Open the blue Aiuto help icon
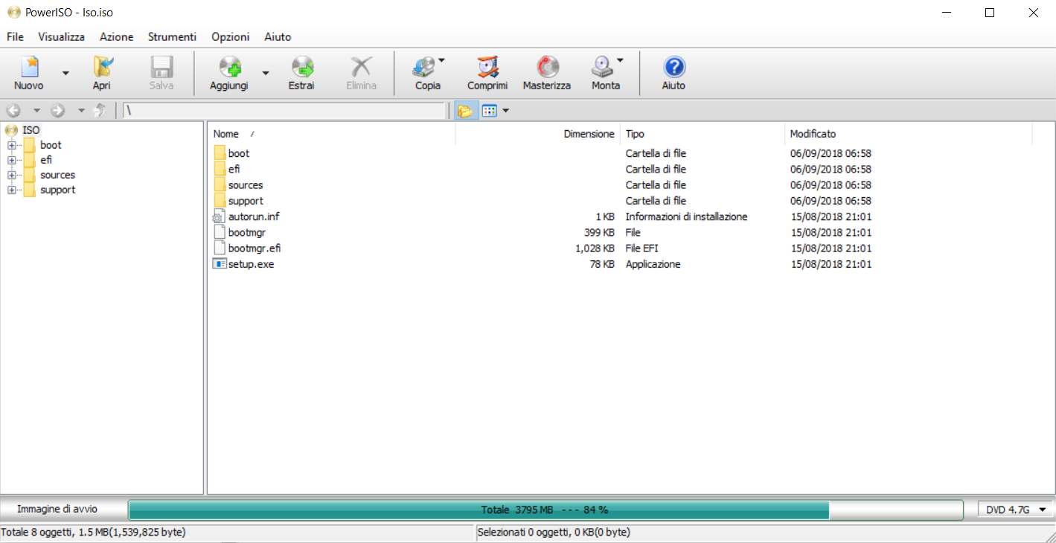The image size is (1056, 543). [673, 68]
